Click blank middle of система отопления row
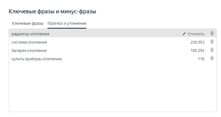This screenshot has width=221, height=117. 117,42
